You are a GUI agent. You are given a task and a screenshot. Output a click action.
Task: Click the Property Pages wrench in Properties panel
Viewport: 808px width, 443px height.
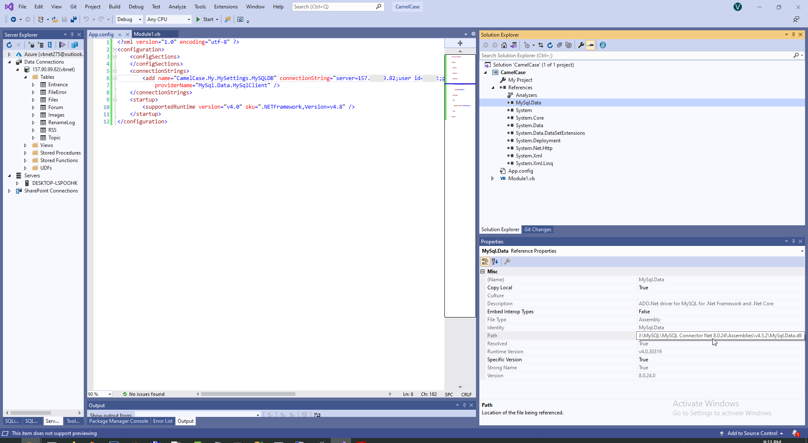click(x=507, y=262)
